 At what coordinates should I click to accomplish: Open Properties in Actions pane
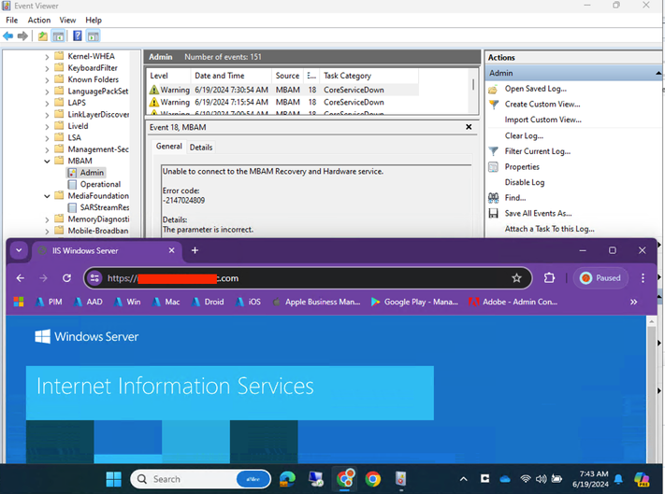(522, 167)
